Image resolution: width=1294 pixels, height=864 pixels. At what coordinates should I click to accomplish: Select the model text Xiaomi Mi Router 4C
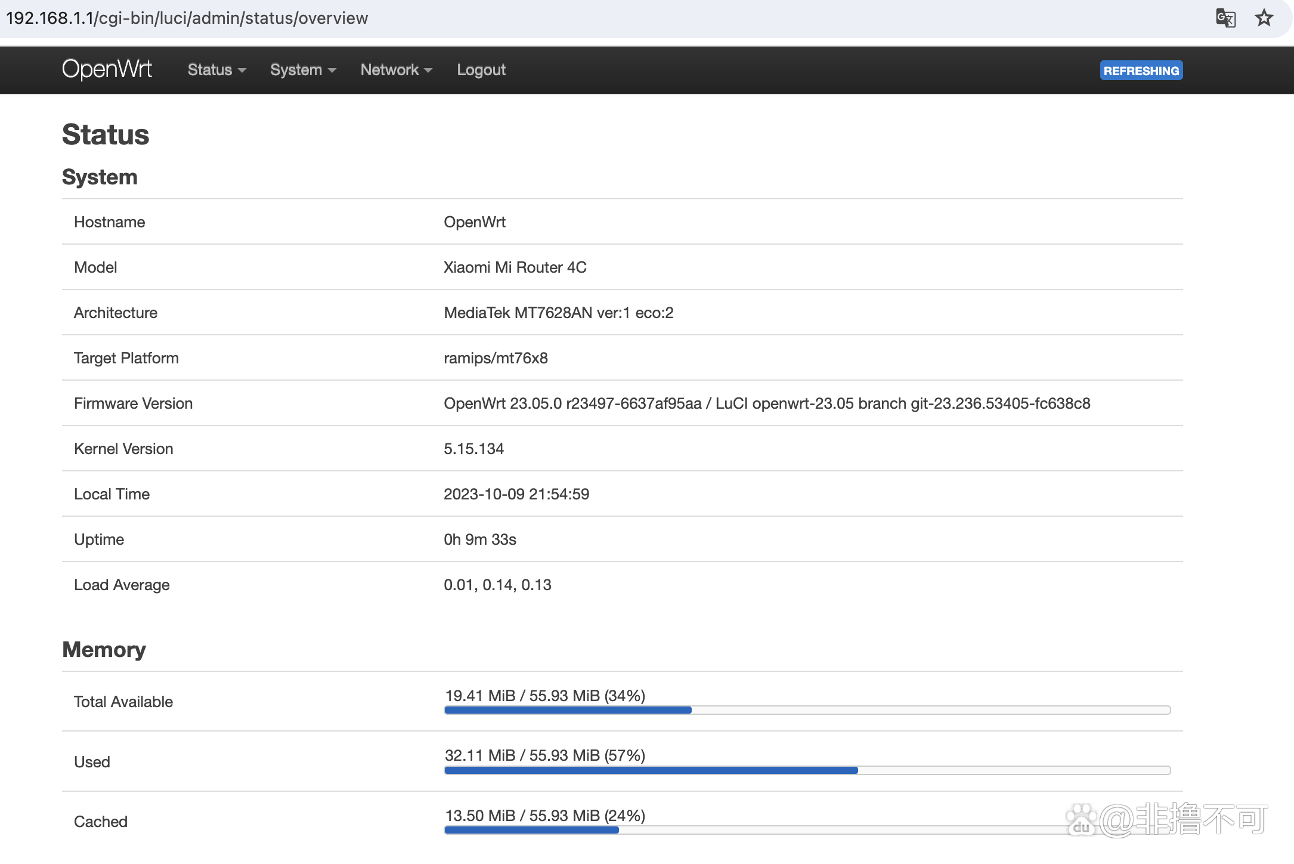[515, 267]
